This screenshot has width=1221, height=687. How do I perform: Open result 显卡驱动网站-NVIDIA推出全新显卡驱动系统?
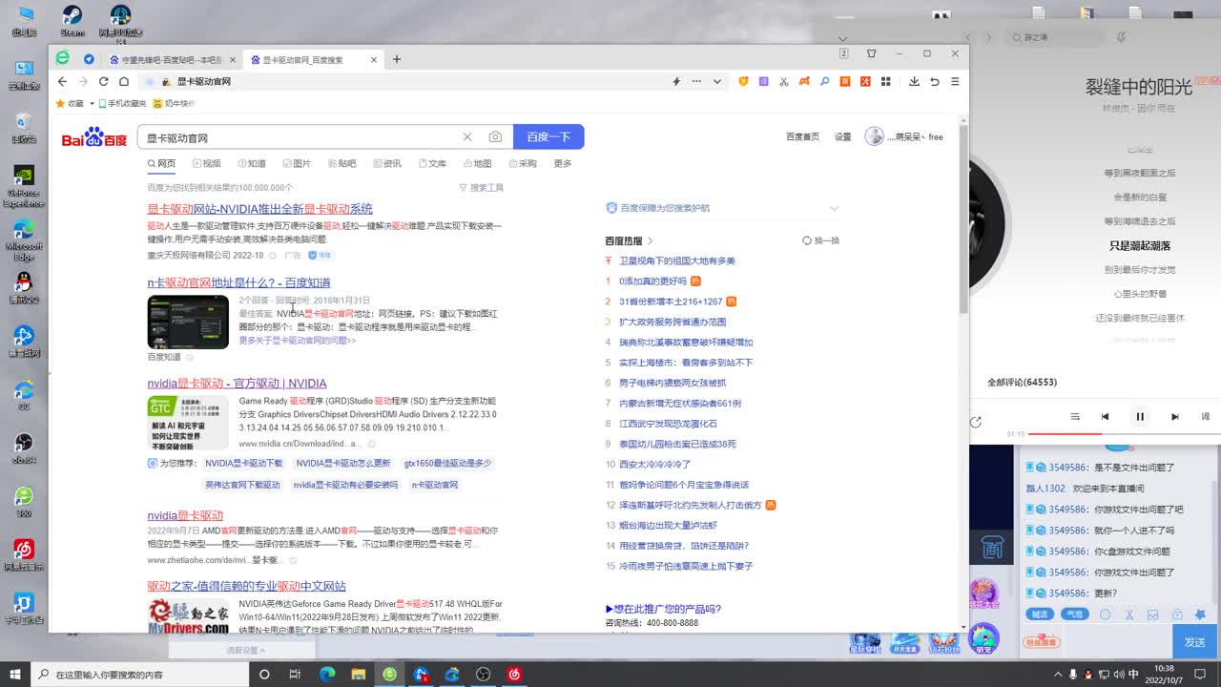pyautogui.click(x=259, y=209)
